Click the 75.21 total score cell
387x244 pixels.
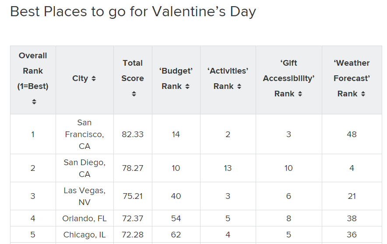click(x=133, y=196)
